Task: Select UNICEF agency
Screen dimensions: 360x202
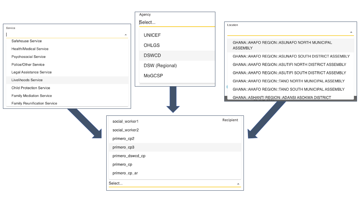Action: click(177, 35)
